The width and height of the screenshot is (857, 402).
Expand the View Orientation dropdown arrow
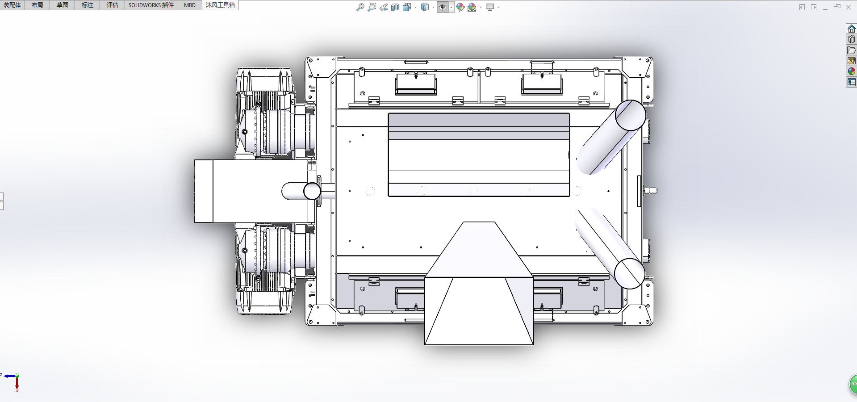coord(416,7)
